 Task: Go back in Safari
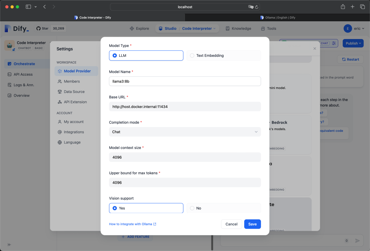(x=45, y=7)
